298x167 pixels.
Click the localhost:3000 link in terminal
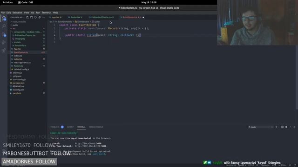pos(88,143)
